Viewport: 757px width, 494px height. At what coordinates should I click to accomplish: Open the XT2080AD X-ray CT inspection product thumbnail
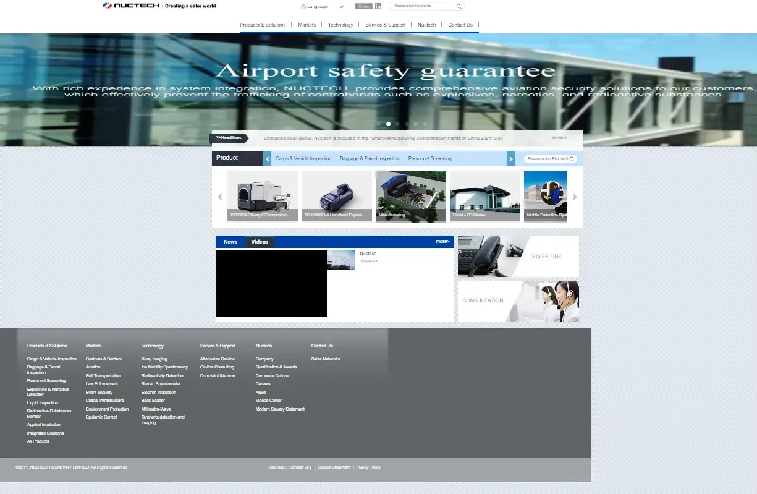[263, 196]
